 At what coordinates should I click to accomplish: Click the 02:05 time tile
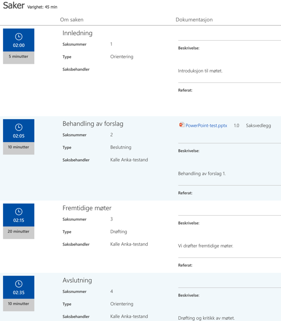tap(19, 131)
